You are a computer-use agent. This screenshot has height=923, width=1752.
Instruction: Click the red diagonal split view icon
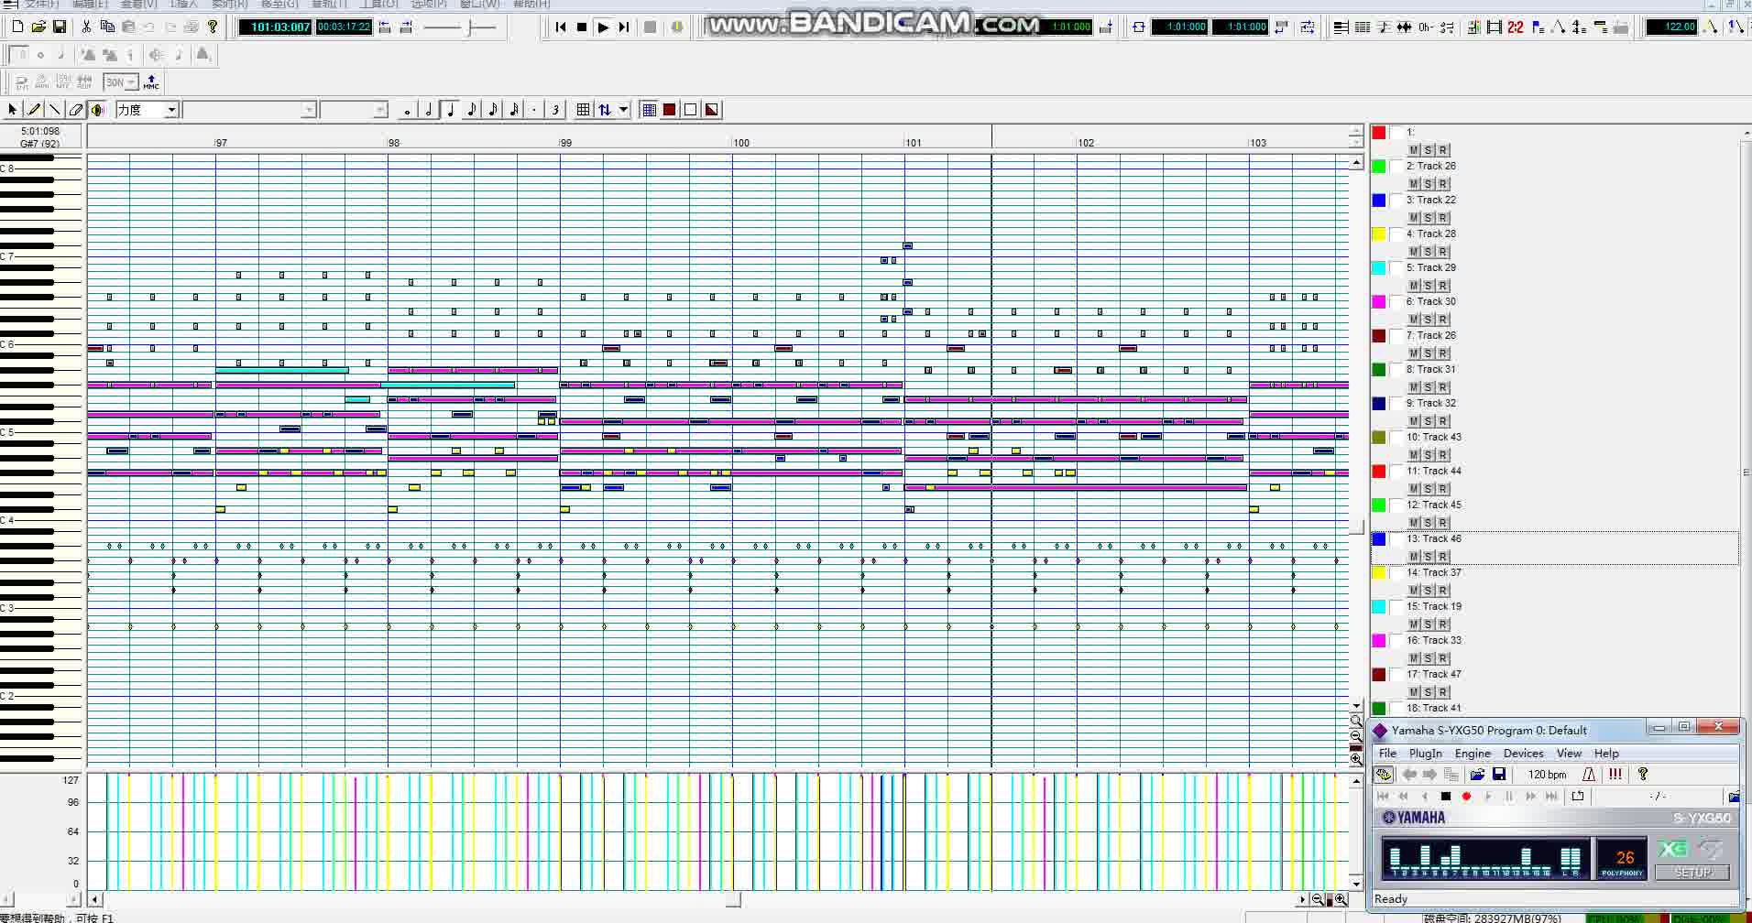tap(712, 110)
